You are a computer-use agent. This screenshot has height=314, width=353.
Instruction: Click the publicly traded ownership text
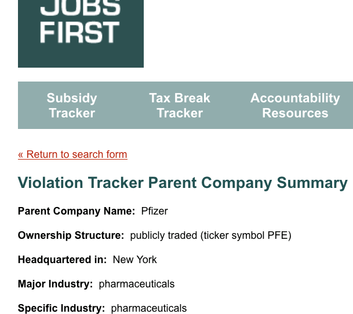[163, 235]
